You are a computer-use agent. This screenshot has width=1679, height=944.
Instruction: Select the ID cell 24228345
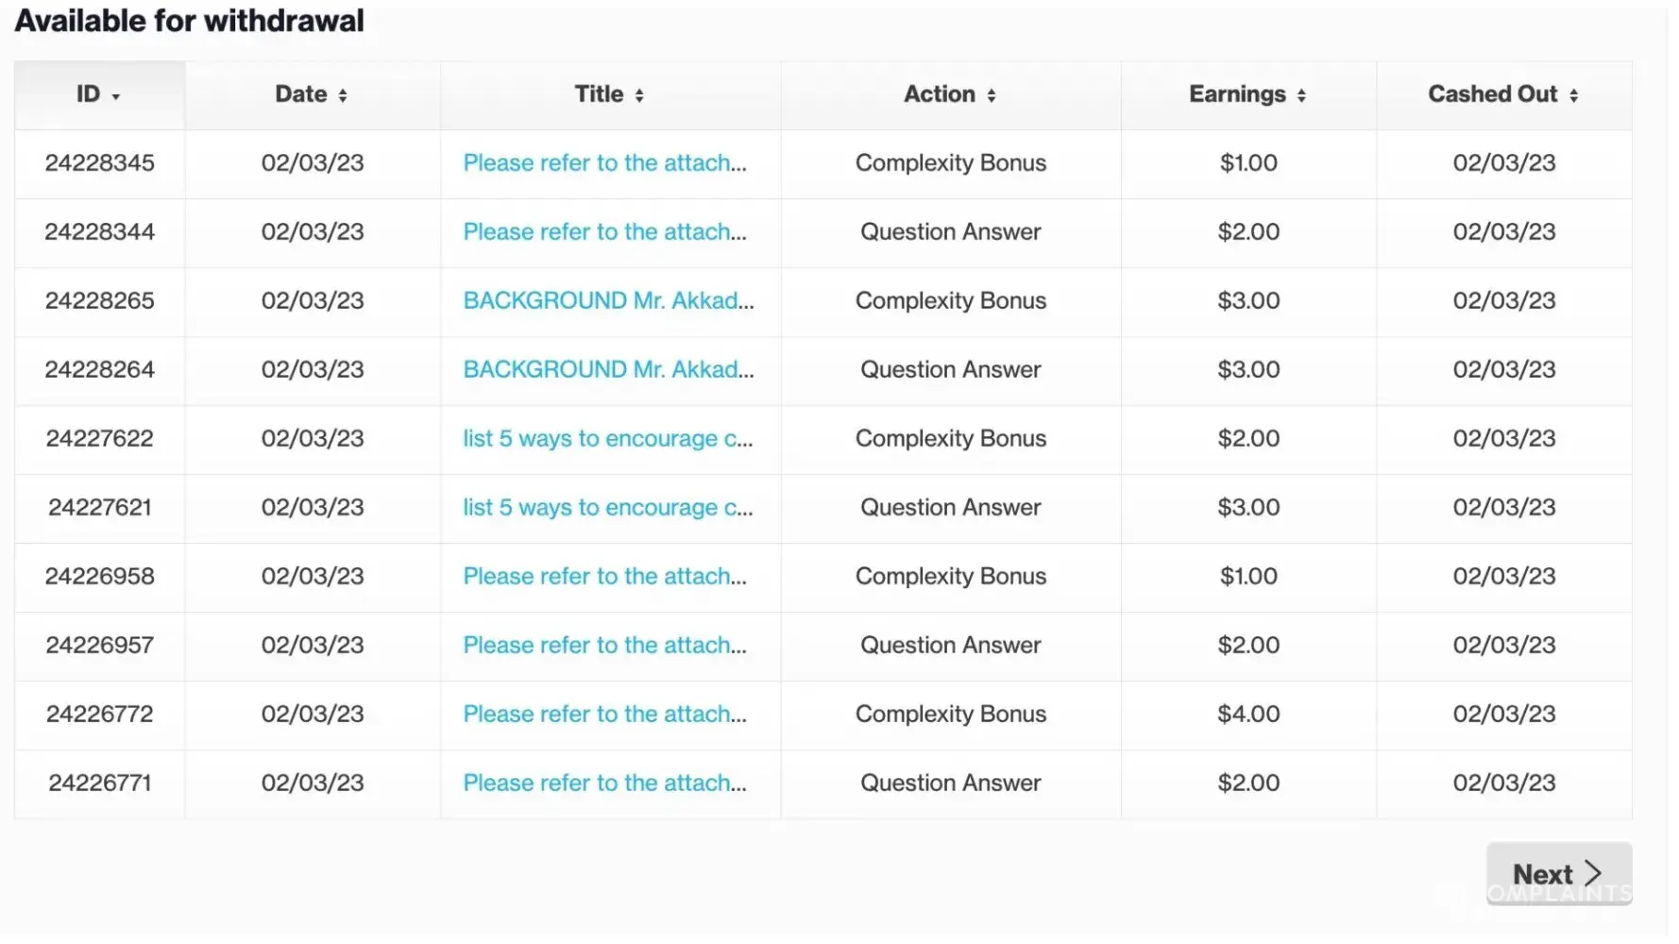(100, 163)
